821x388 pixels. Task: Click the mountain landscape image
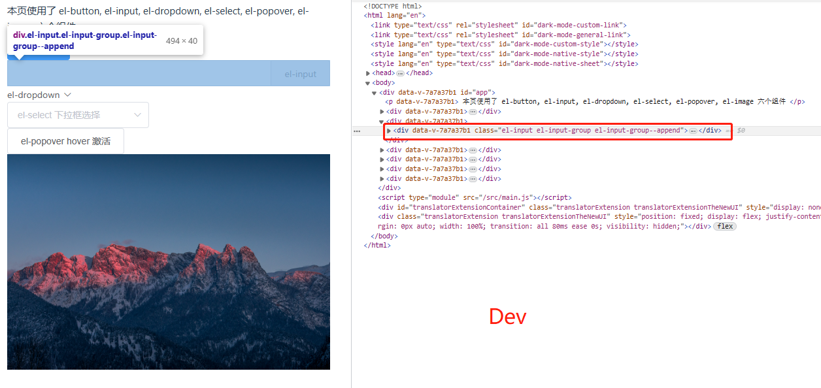pyautogui.click(x=169, y=262)
